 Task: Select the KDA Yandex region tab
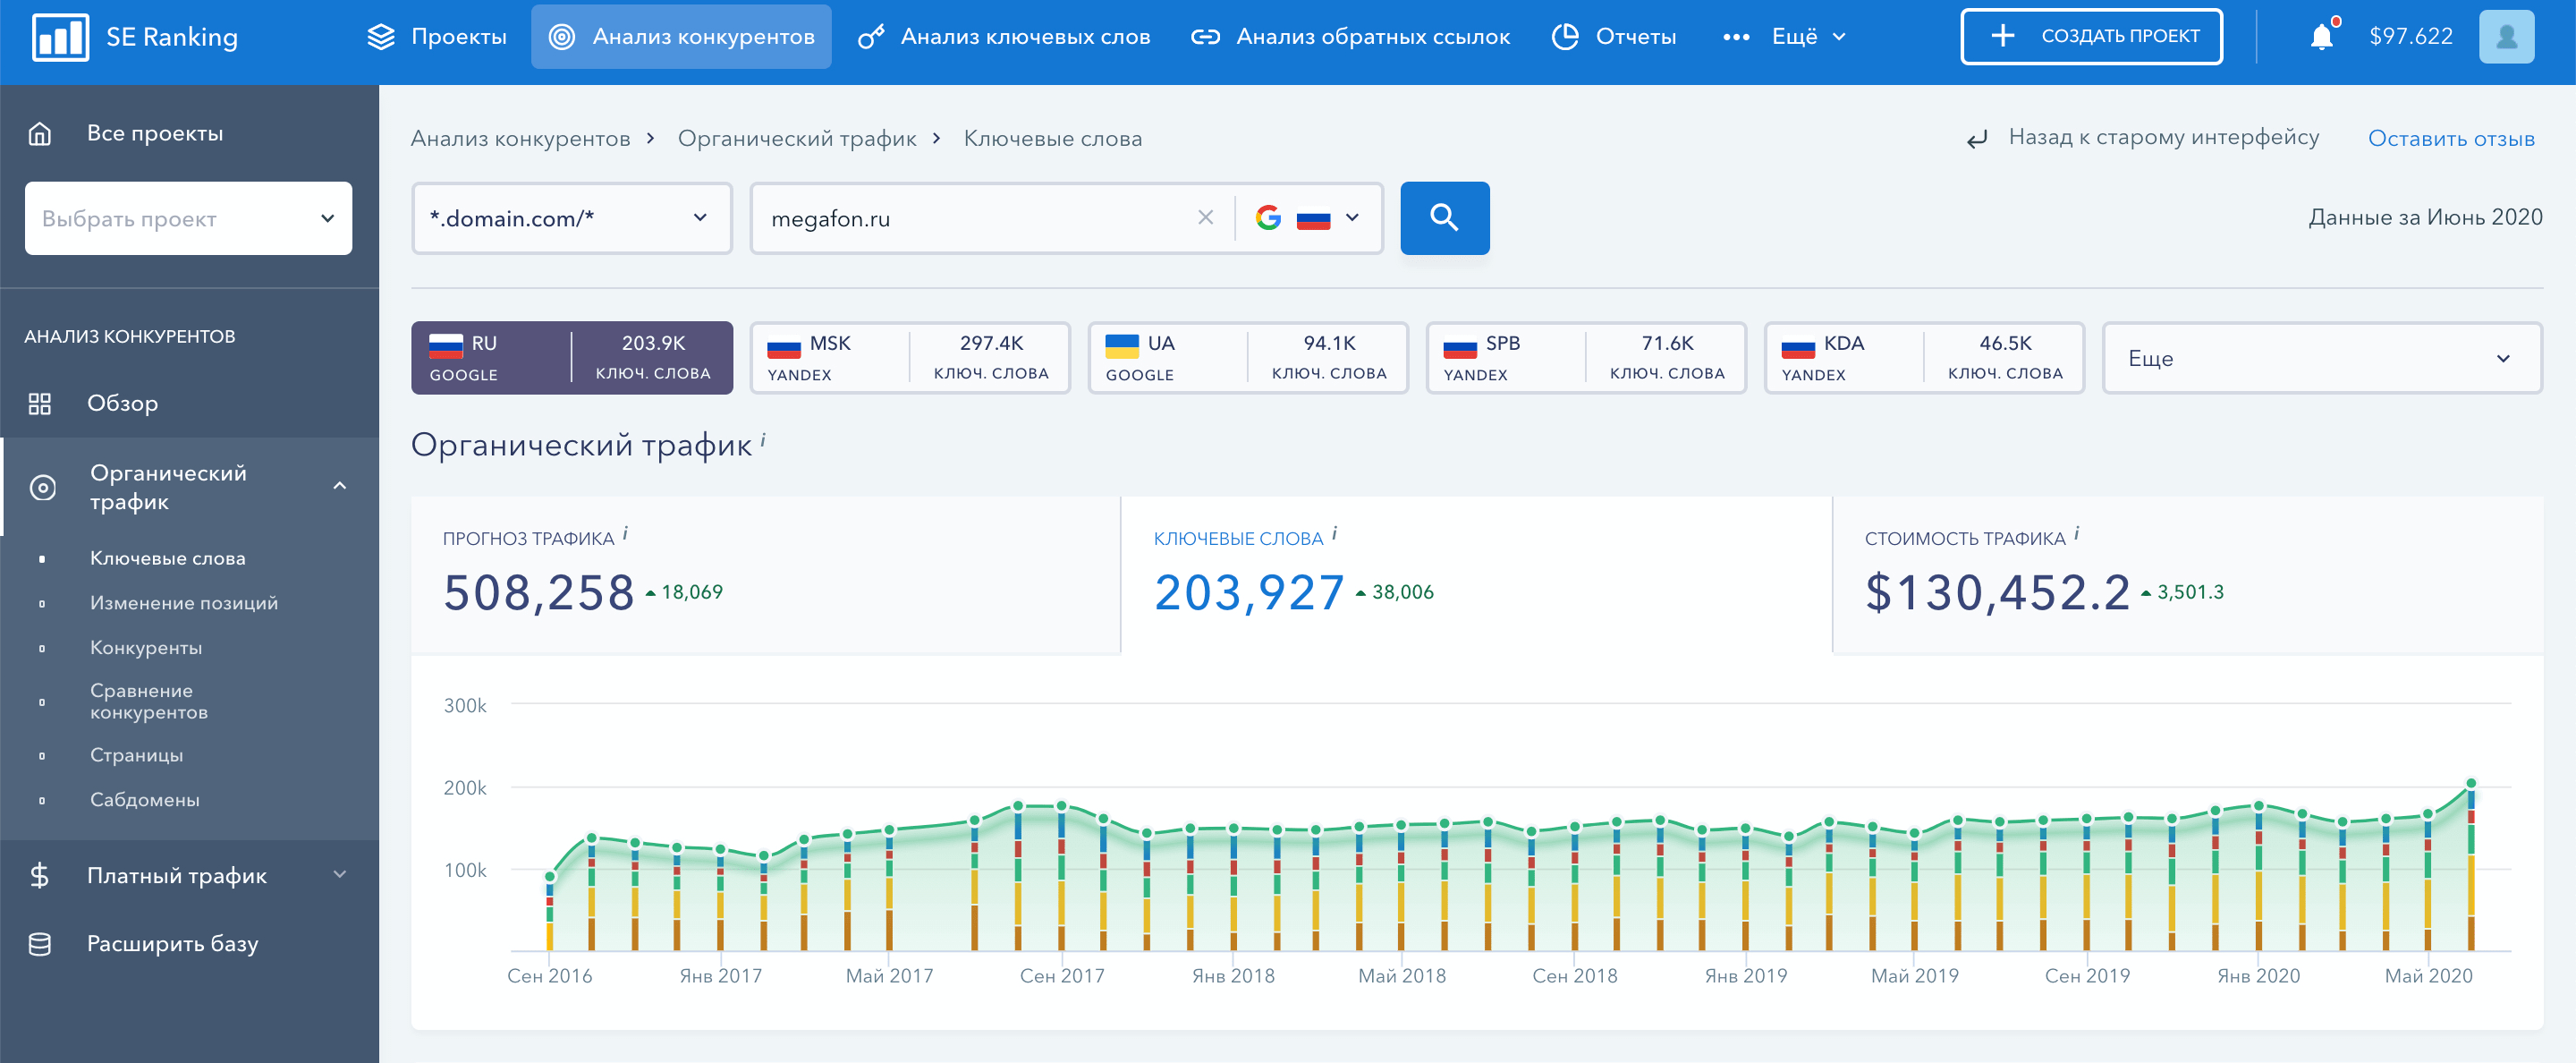1923,357
